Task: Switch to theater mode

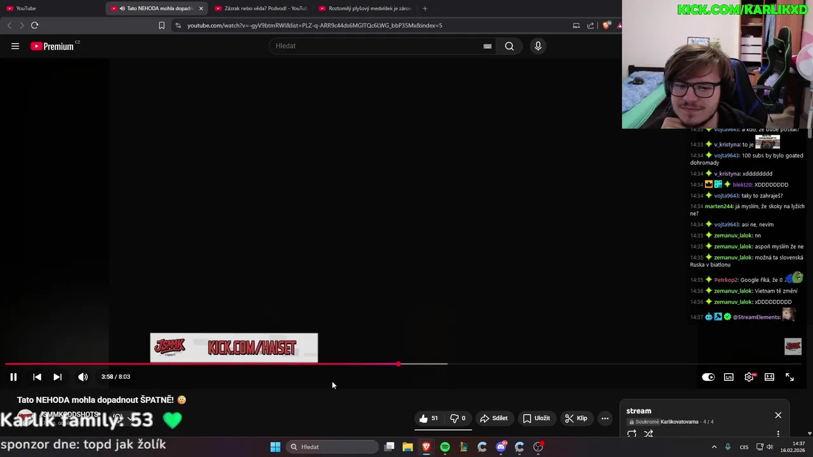Action: tap(769, 377)
